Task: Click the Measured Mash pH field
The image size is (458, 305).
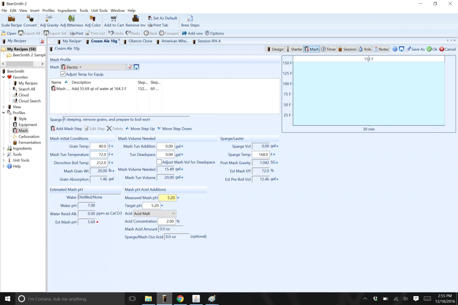Action: (x=167, y=198)
